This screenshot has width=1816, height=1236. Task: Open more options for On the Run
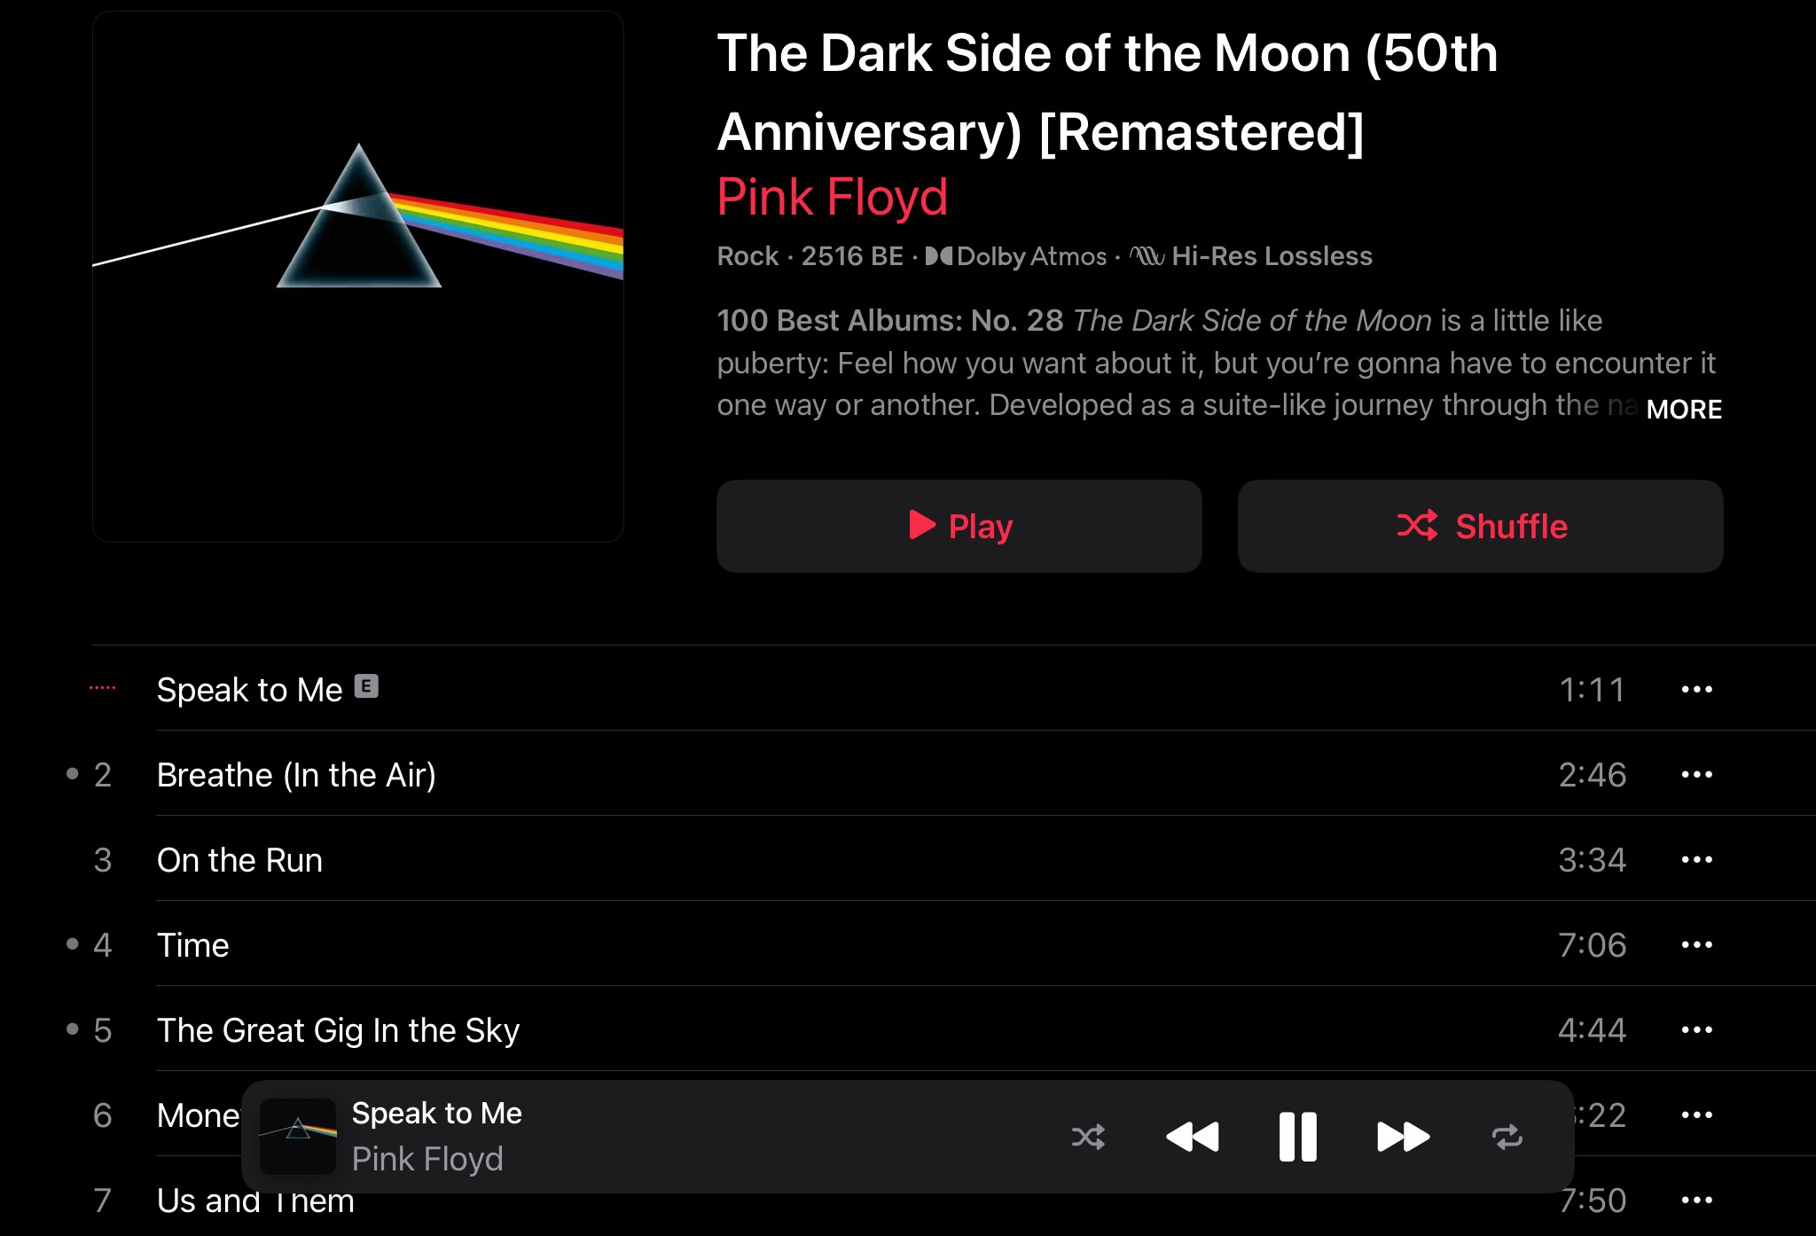pos(1696,860)
